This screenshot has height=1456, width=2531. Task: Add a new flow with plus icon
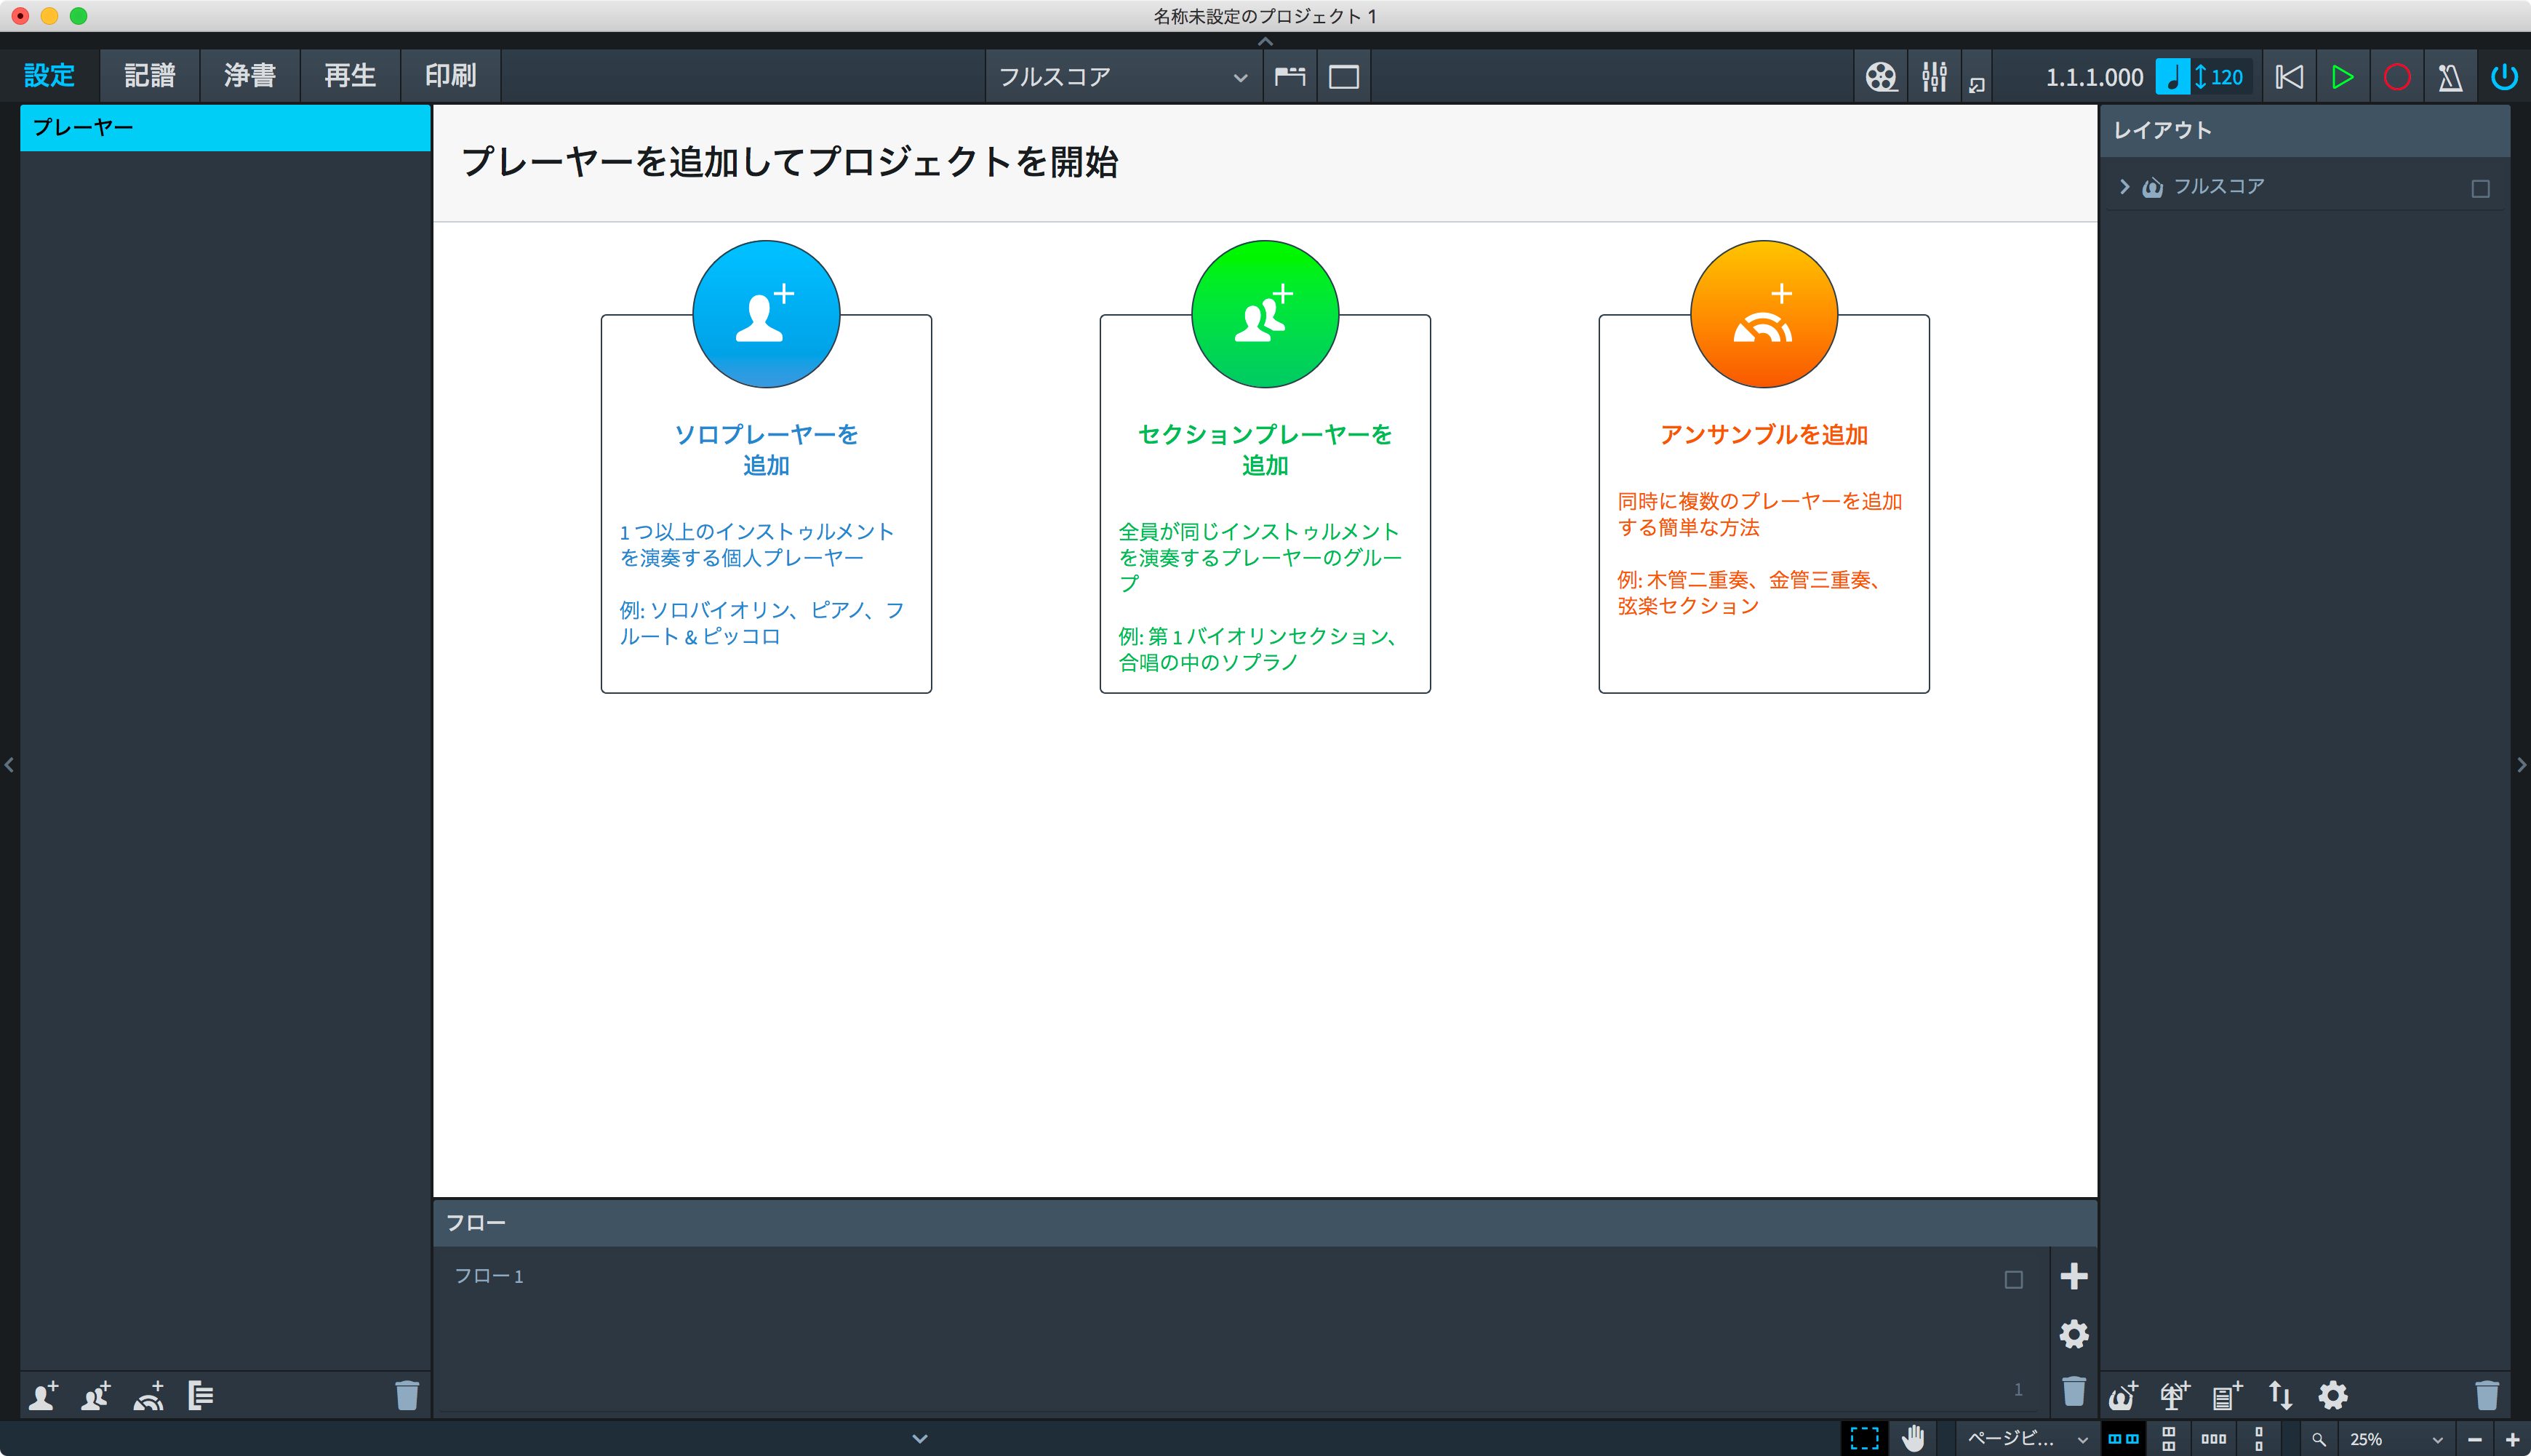click(x=2074, y=1276)
